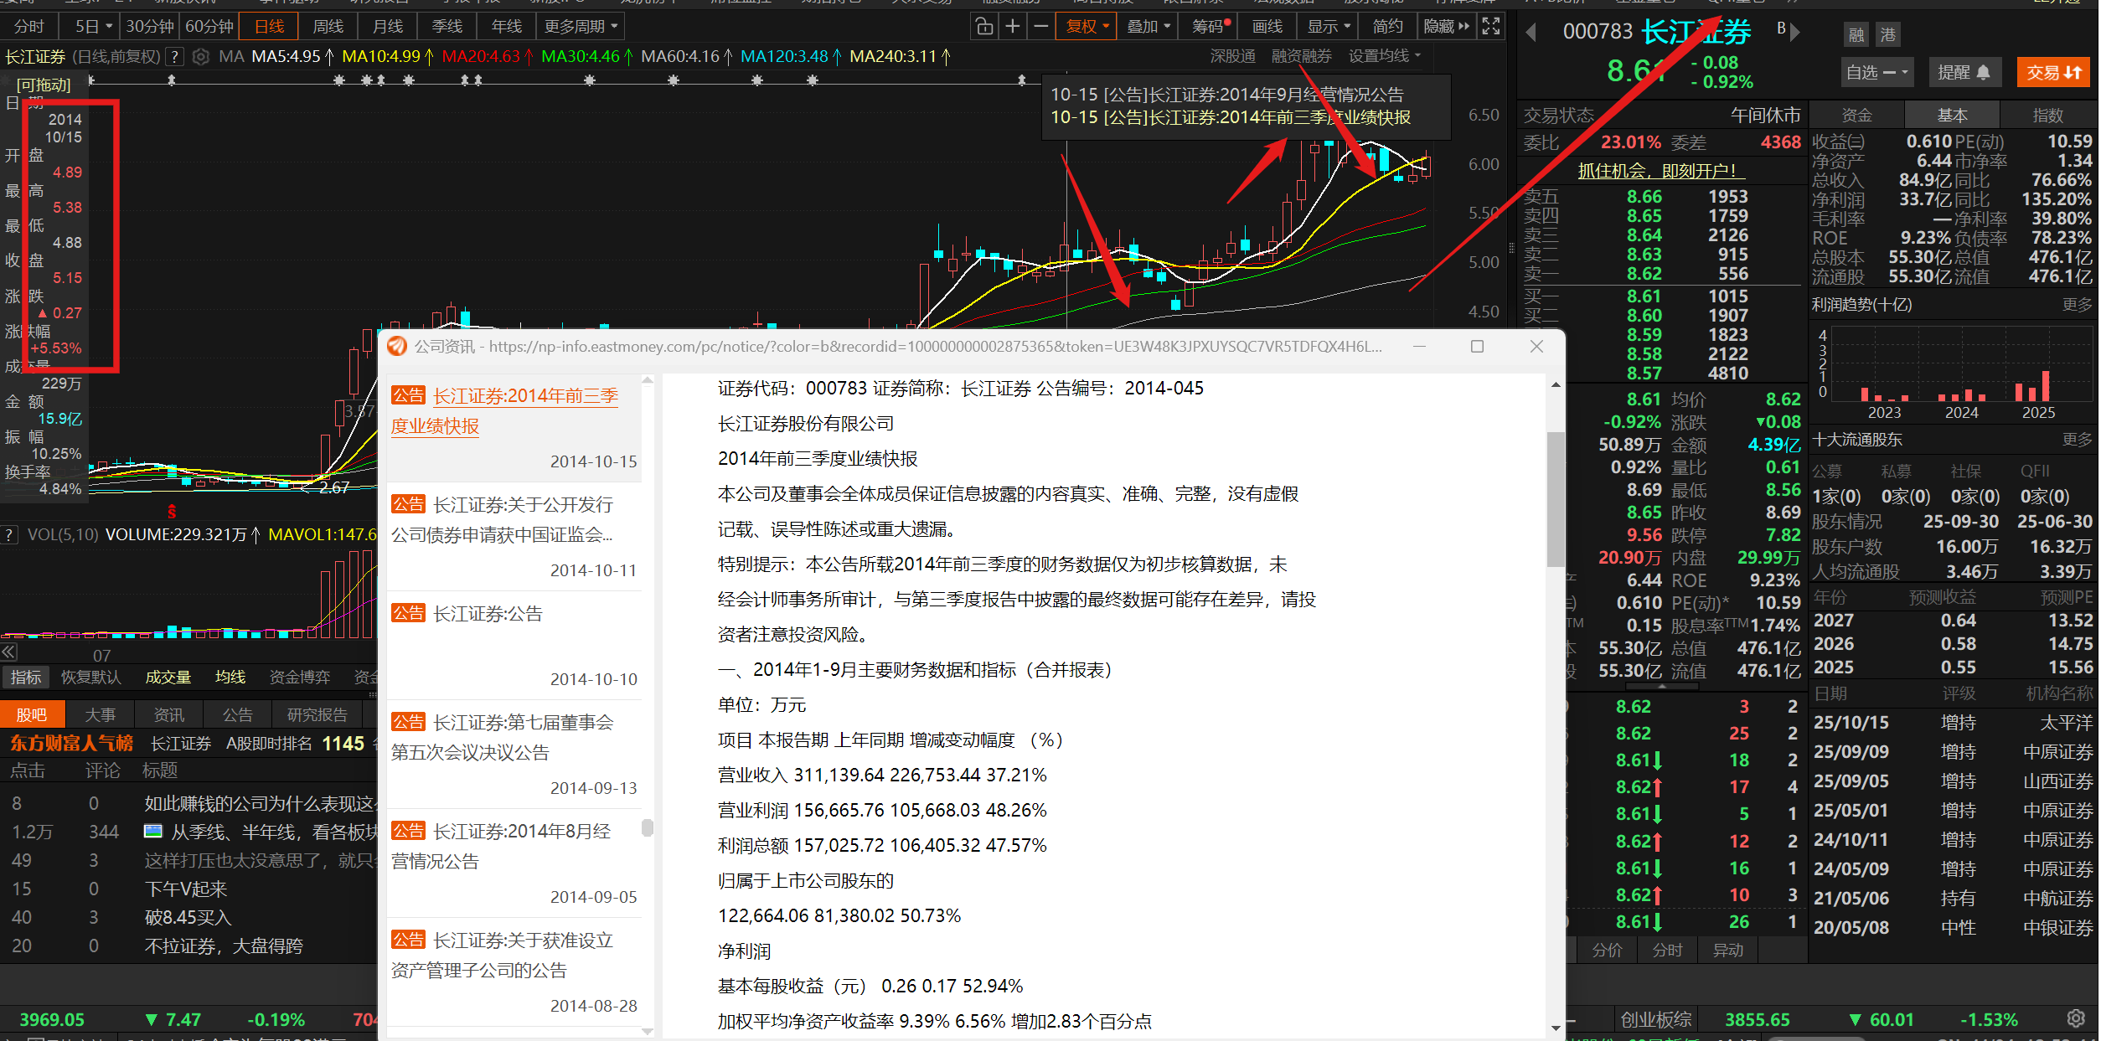Toggle 简约 simplified view
This screenshot has width=2101, height=1041.
(1387, 27)
